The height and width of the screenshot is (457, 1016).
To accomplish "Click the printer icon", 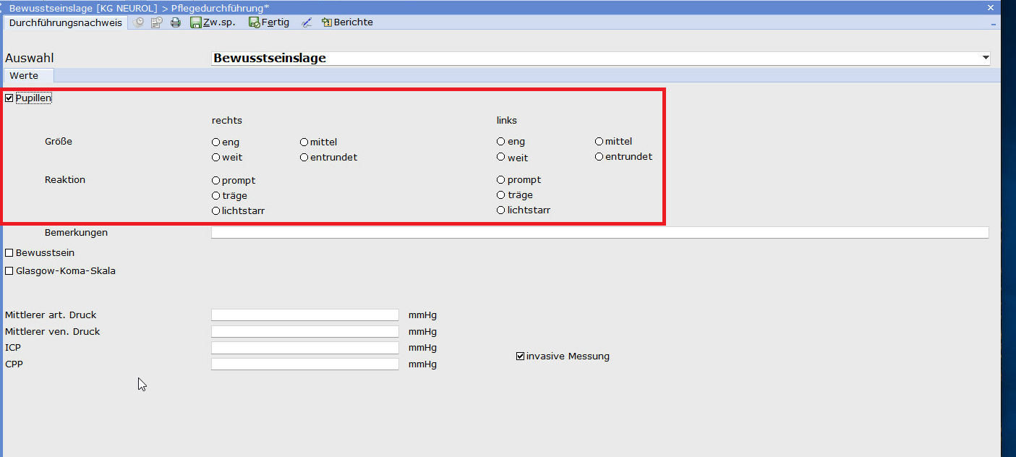I will [x=175, y=22].
